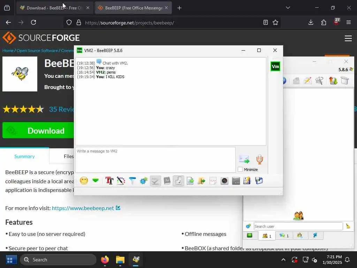Click the blue floppy save chat icon
The height and width of the screenshot is (268, 357).
point(259,181)
